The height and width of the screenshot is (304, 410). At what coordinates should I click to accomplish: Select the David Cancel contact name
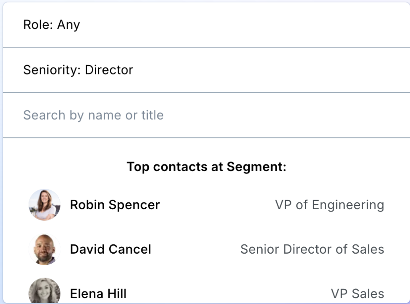111,249
